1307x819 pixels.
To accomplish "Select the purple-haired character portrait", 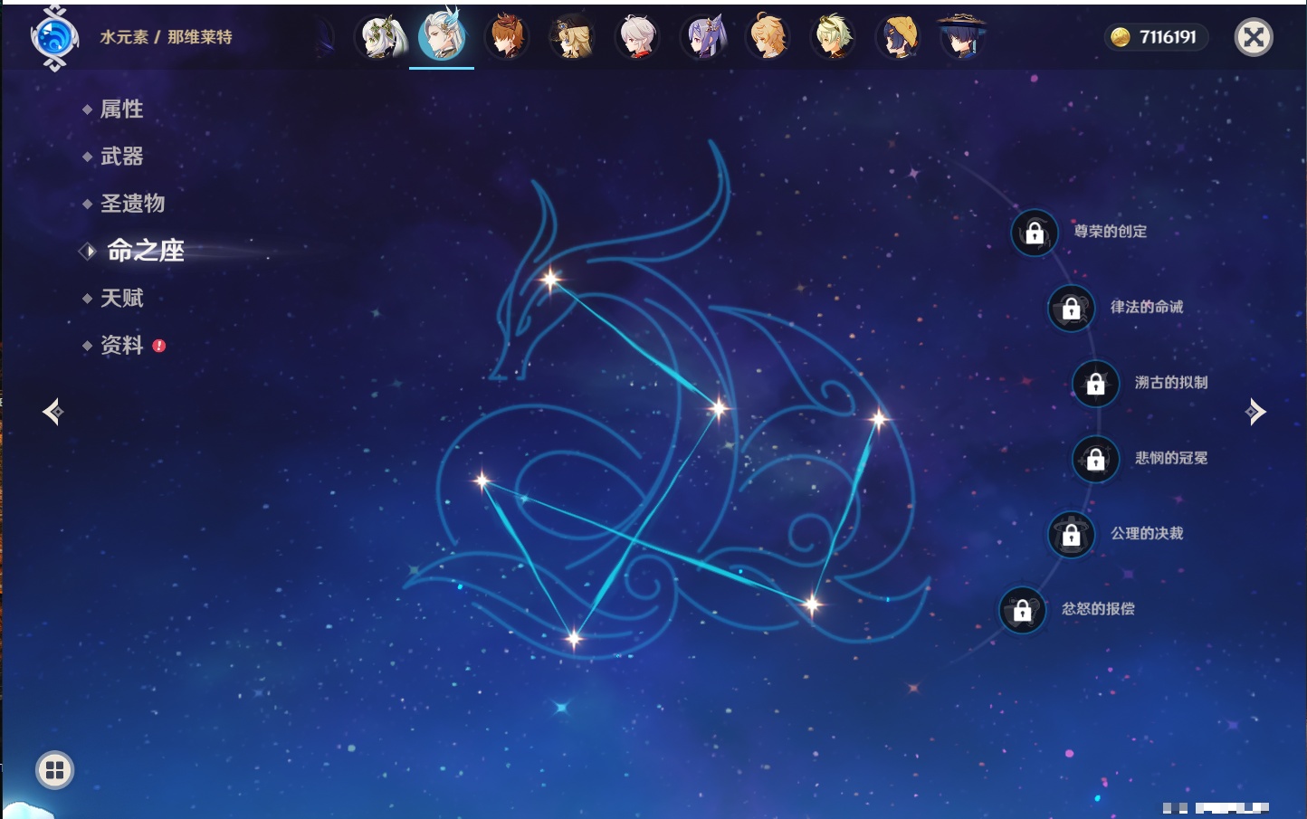I will [702, 37].
